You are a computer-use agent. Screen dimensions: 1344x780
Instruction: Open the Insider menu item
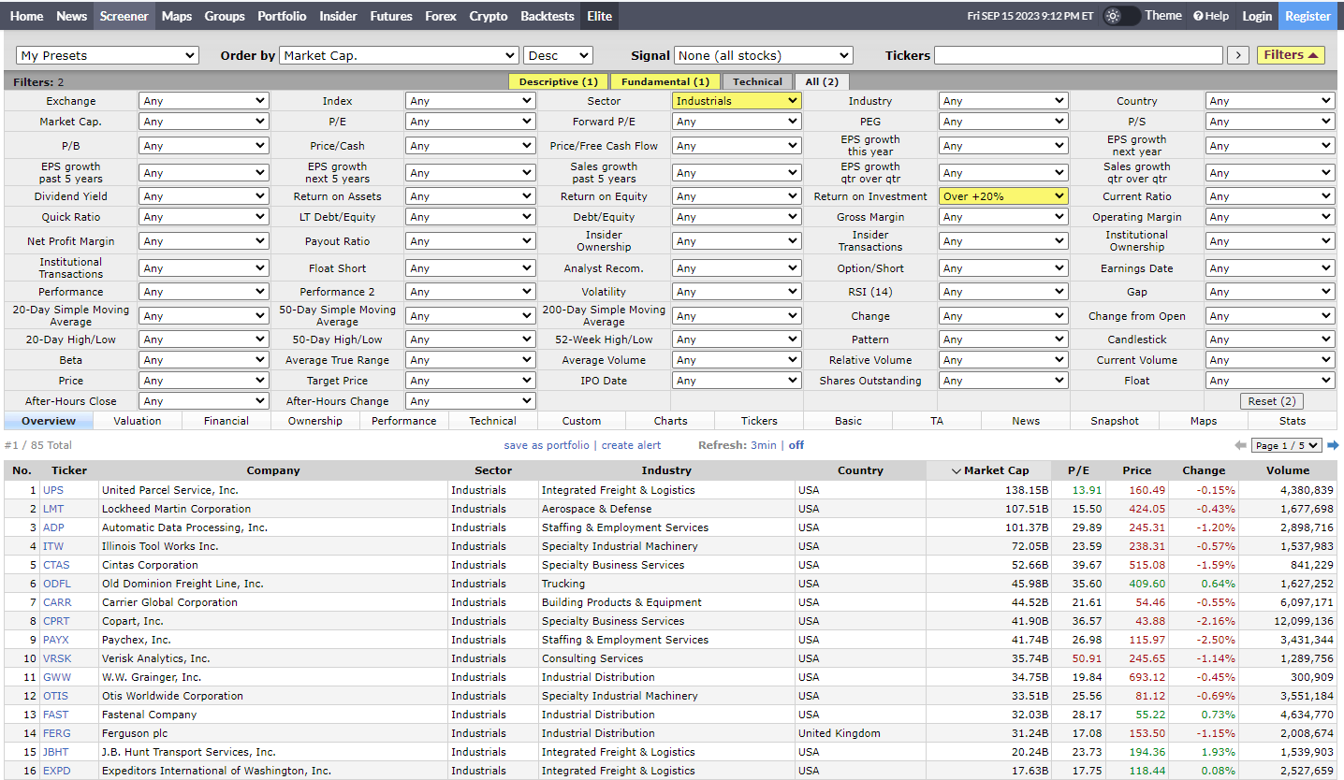click(x=338, y=16)
